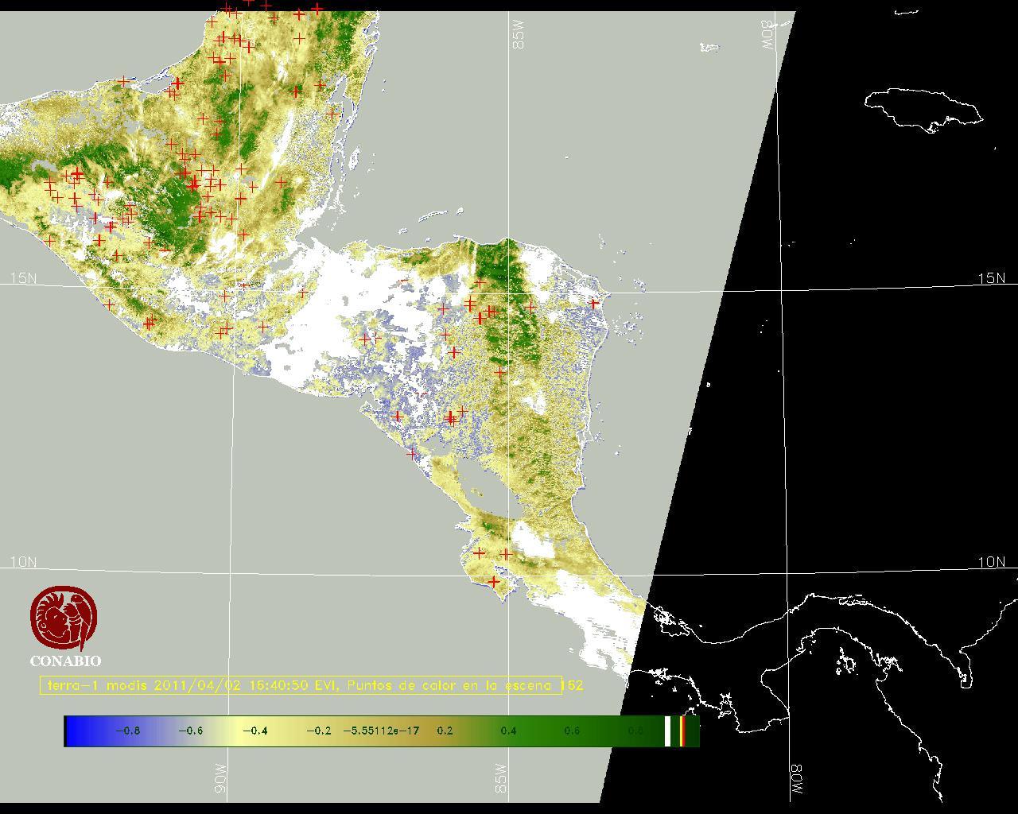Select the red hotspot marker on Nicaragua's Pacific coast

coord(412,453)
